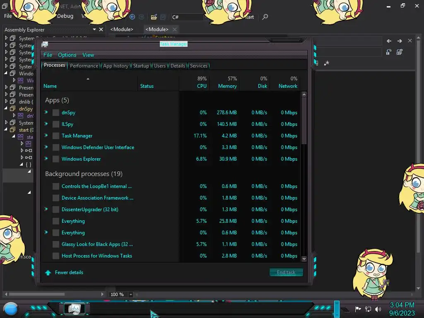Click Glassy Look for Black Apps icon
424x318 pixels.
56,244
